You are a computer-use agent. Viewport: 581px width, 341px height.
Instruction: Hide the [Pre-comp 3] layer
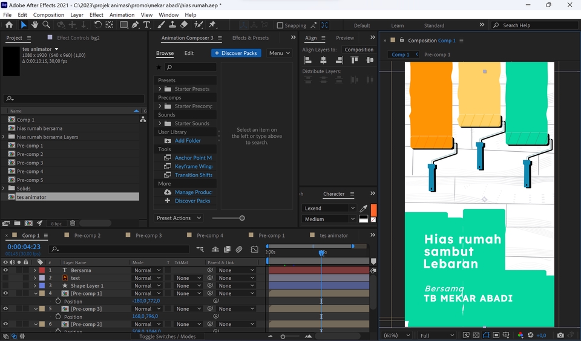click(5, 309)
